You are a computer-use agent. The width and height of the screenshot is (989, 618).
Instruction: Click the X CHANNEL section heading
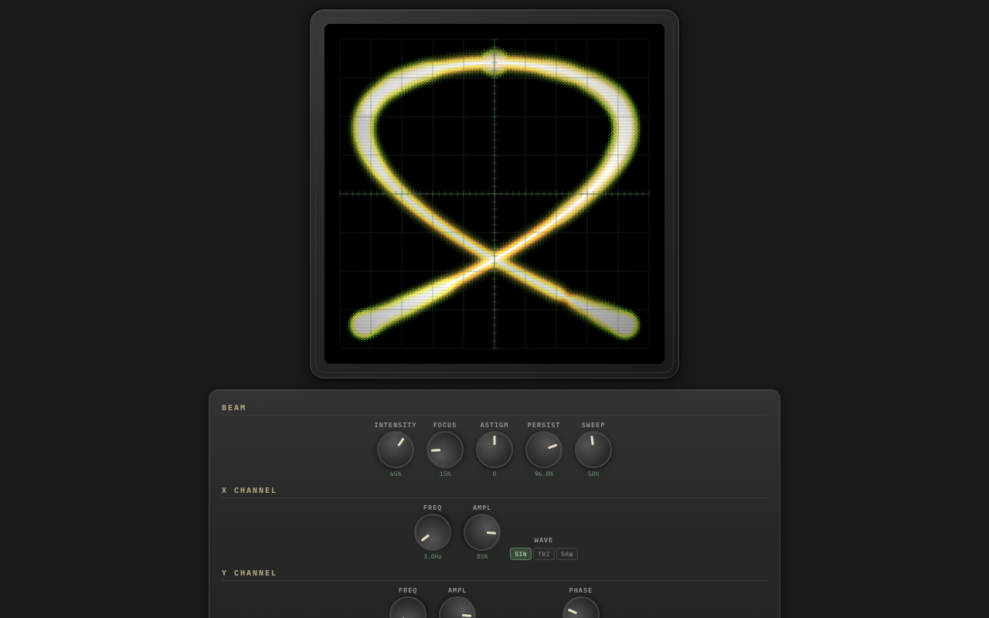click(250, 491)
